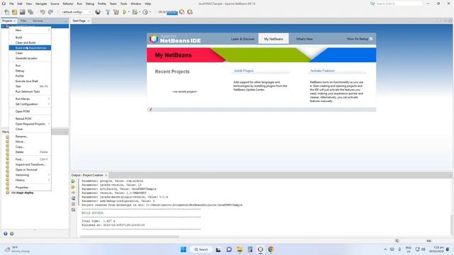Click the green Run Project icon

coord(125,12)
